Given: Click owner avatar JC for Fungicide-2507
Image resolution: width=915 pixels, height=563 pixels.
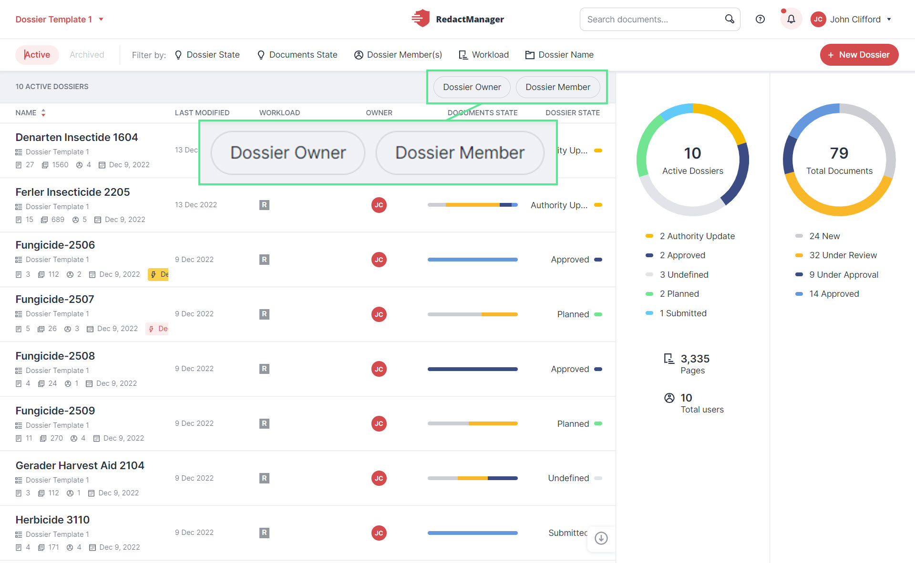Looking at the screenshot, I should [379, 314].
